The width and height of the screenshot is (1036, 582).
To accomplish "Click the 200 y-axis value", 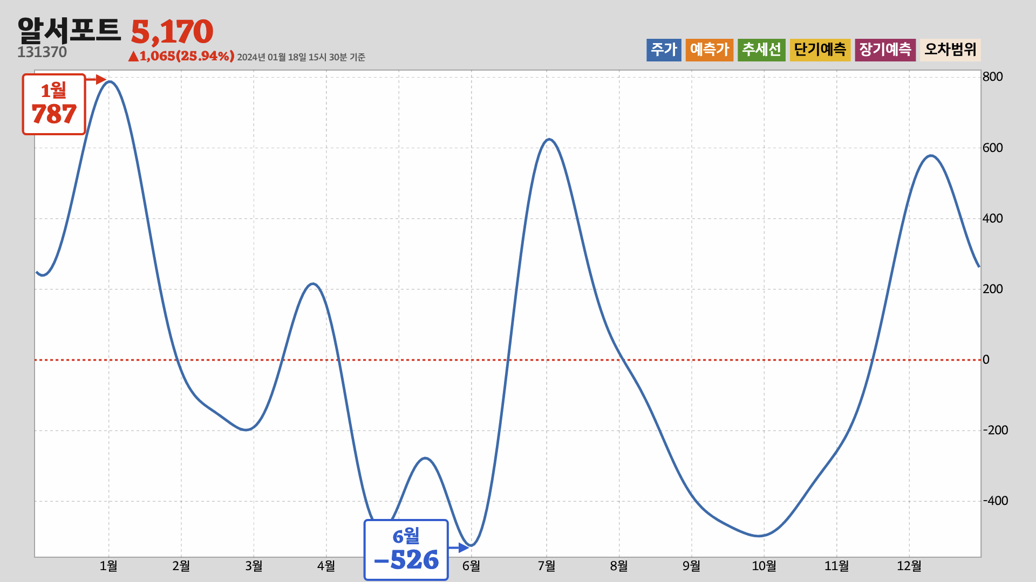I will coord(993,289).
